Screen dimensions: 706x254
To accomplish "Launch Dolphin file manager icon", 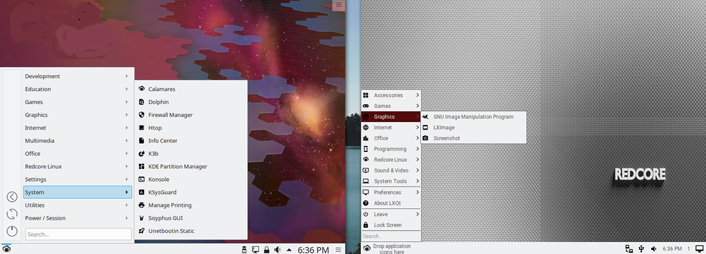I will click(x=142, y=102).
